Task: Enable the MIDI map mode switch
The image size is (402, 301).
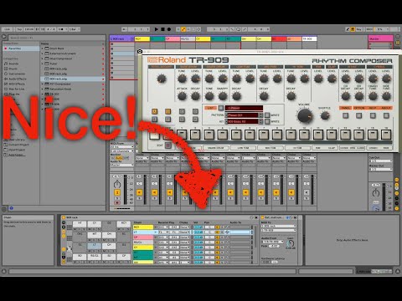Action: [x=369, y=29]
